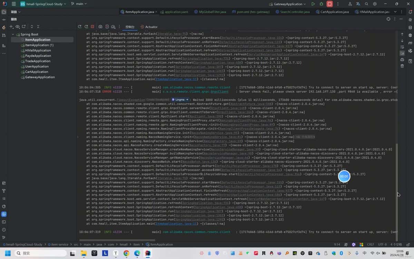Viewport: 414px width, 259px height.
Task: Rerun ItemApplication from console toolbar
Action: click(x=80, y=27)
